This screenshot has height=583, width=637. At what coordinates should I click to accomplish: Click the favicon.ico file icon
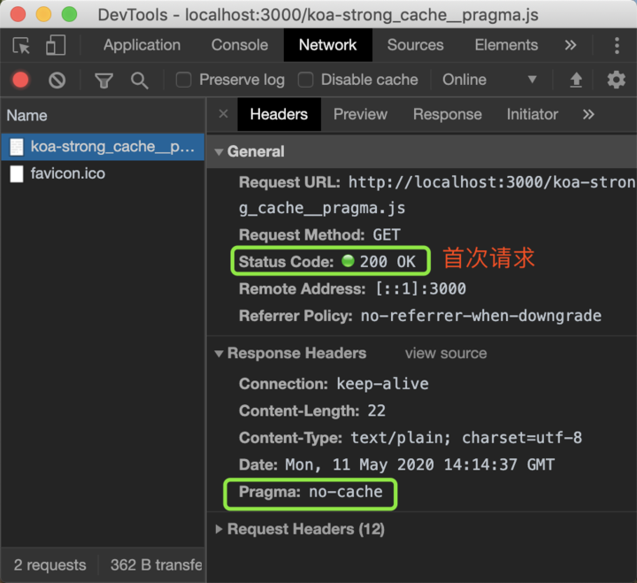(x=17, y=174)
